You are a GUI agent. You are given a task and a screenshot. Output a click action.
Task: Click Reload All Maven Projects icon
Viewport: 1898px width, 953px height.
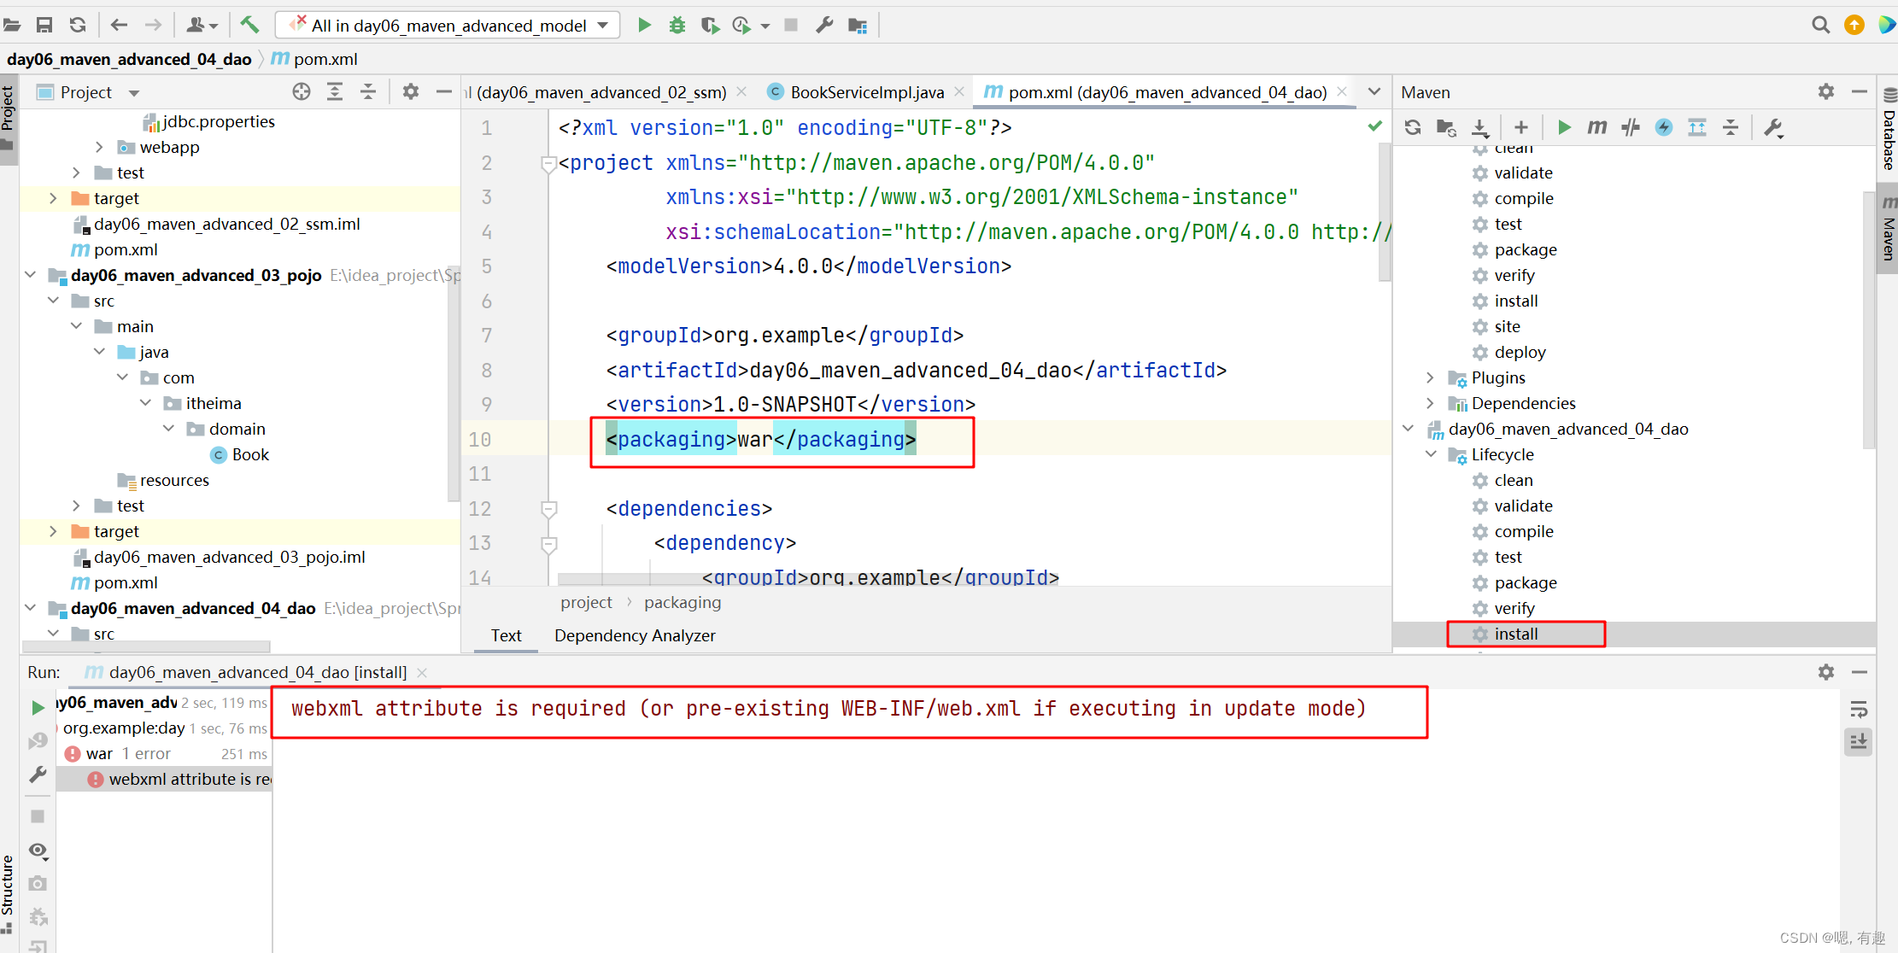tap(1413, 127)
